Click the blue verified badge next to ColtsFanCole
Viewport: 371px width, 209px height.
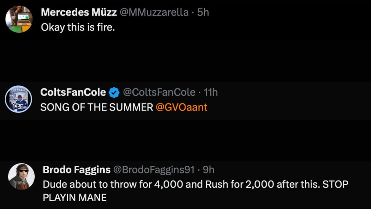pyautogui.click(x=115, y=92)
